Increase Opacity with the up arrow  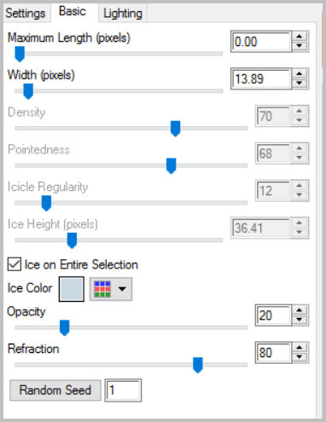point(300,310)
